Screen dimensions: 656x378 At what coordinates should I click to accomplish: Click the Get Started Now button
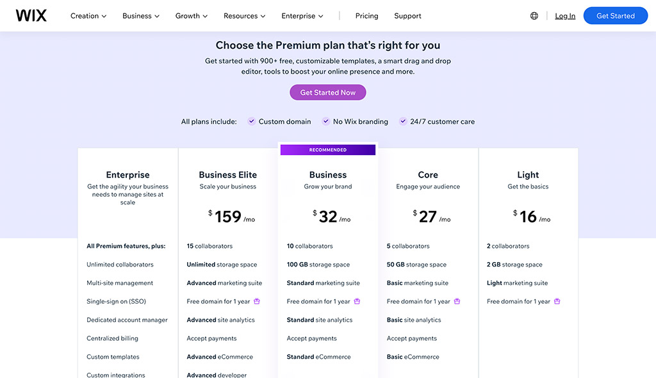327,92
